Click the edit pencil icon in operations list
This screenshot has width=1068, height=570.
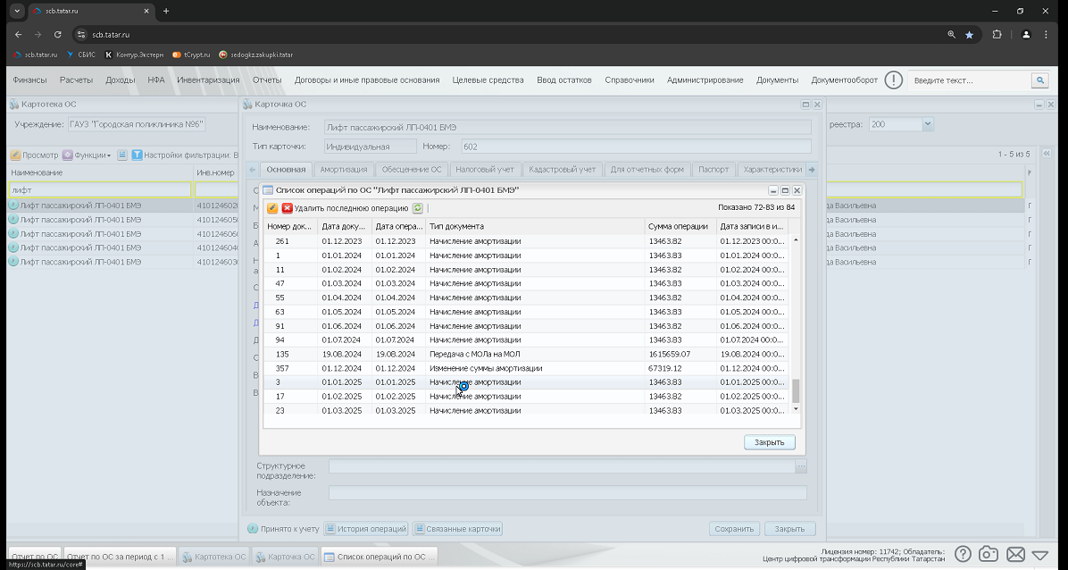point(272,208)
